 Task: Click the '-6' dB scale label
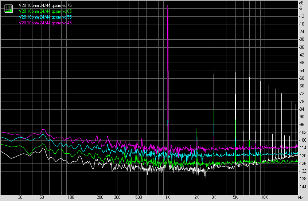pyautogui.click(x=301, y=8)
